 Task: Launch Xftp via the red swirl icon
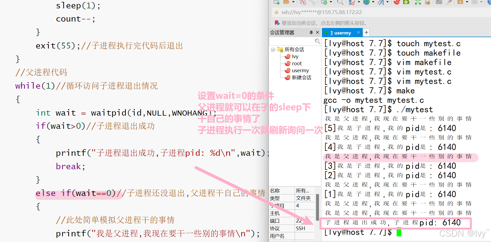coord(397,2)
